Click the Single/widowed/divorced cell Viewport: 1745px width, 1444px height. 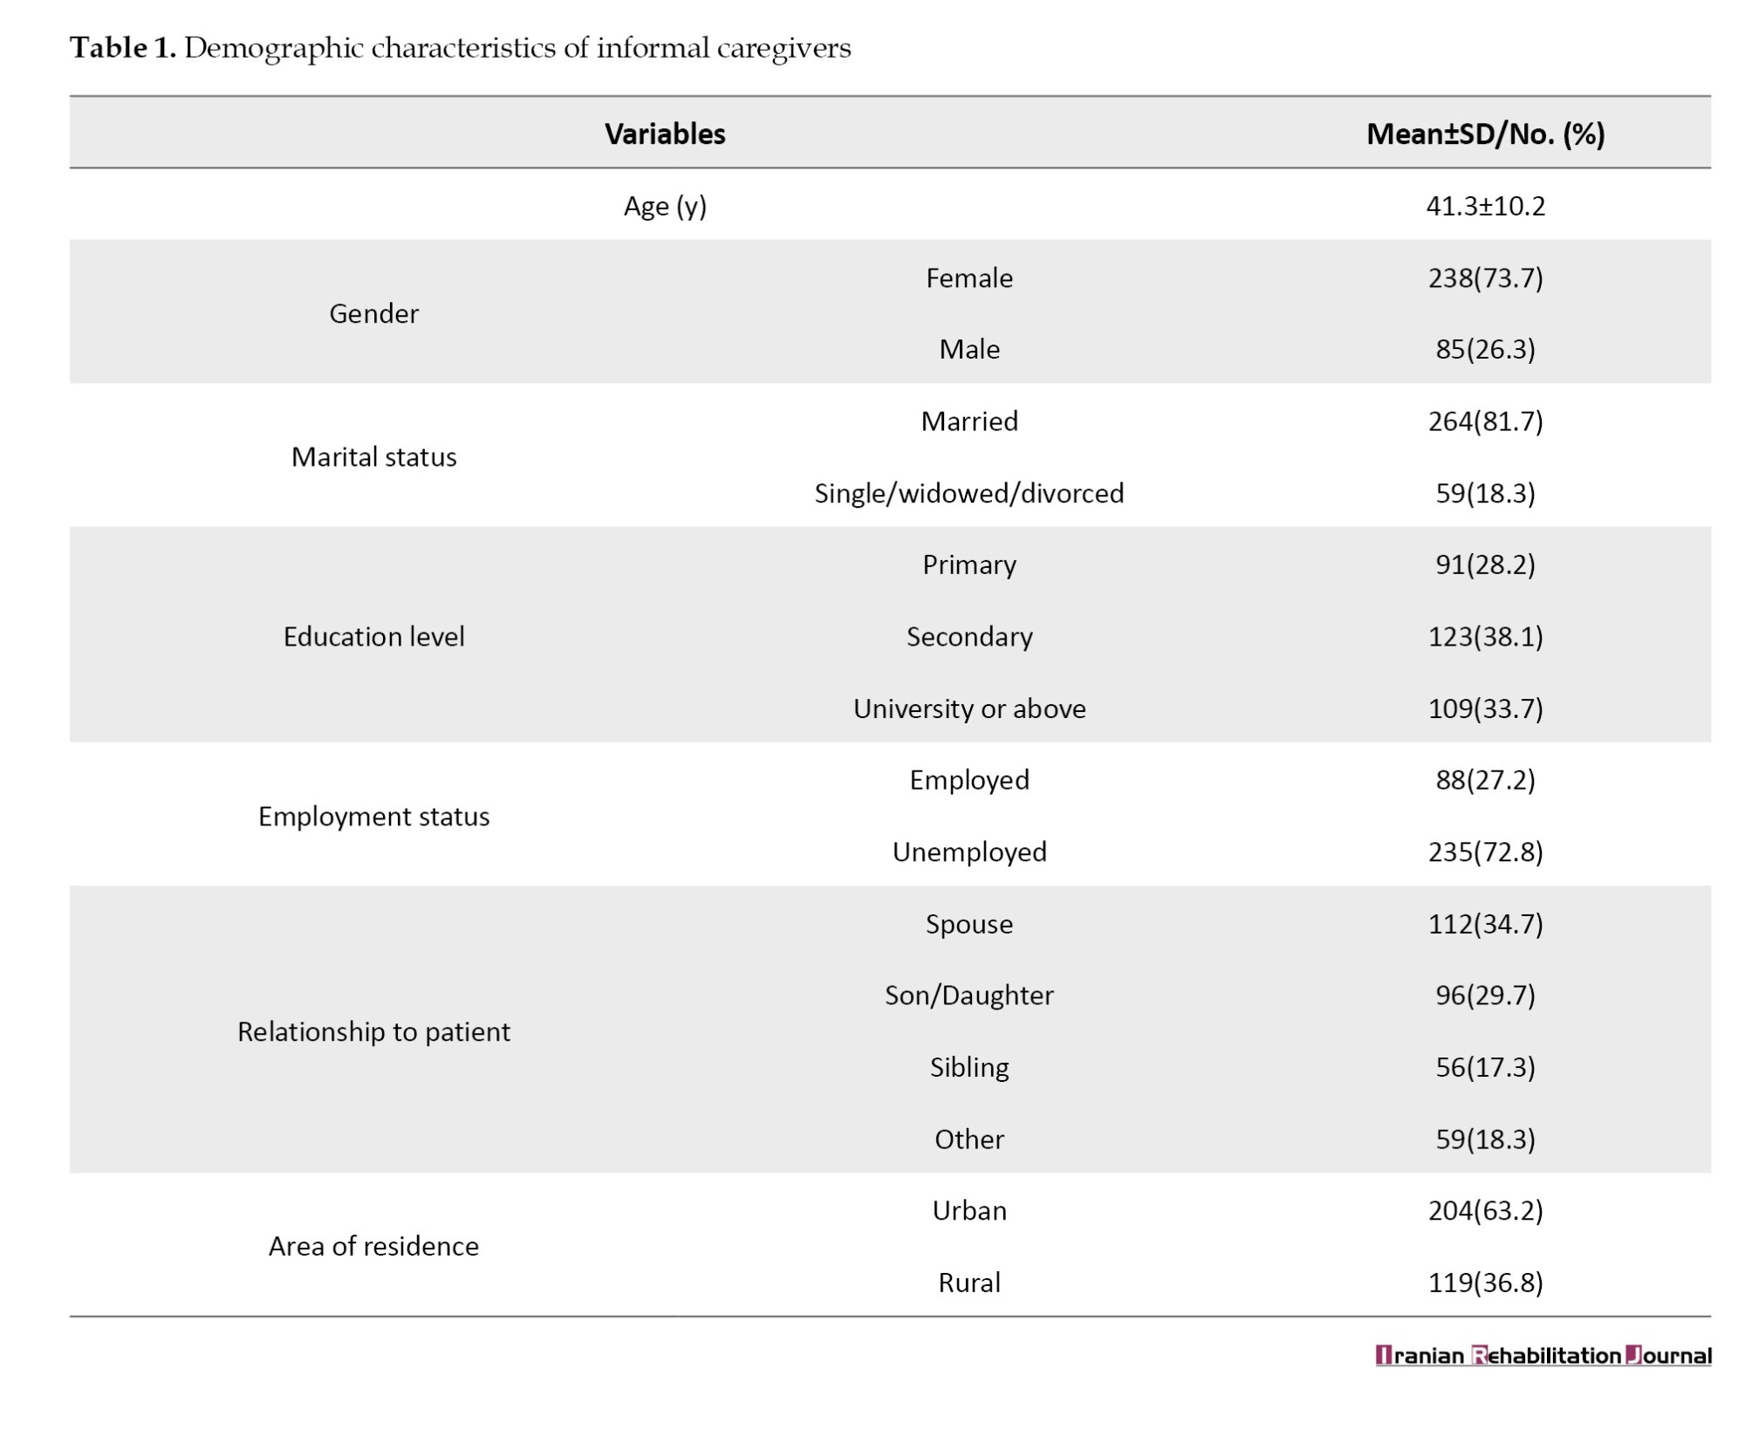click(968, 493)
